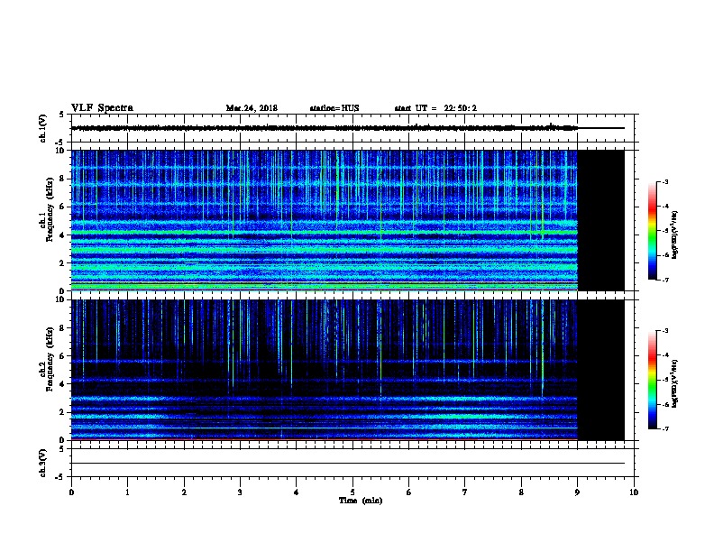Screen dimensions: 714x552
Task: Click the "2" time axis tick label
Action: coord(184,492)
